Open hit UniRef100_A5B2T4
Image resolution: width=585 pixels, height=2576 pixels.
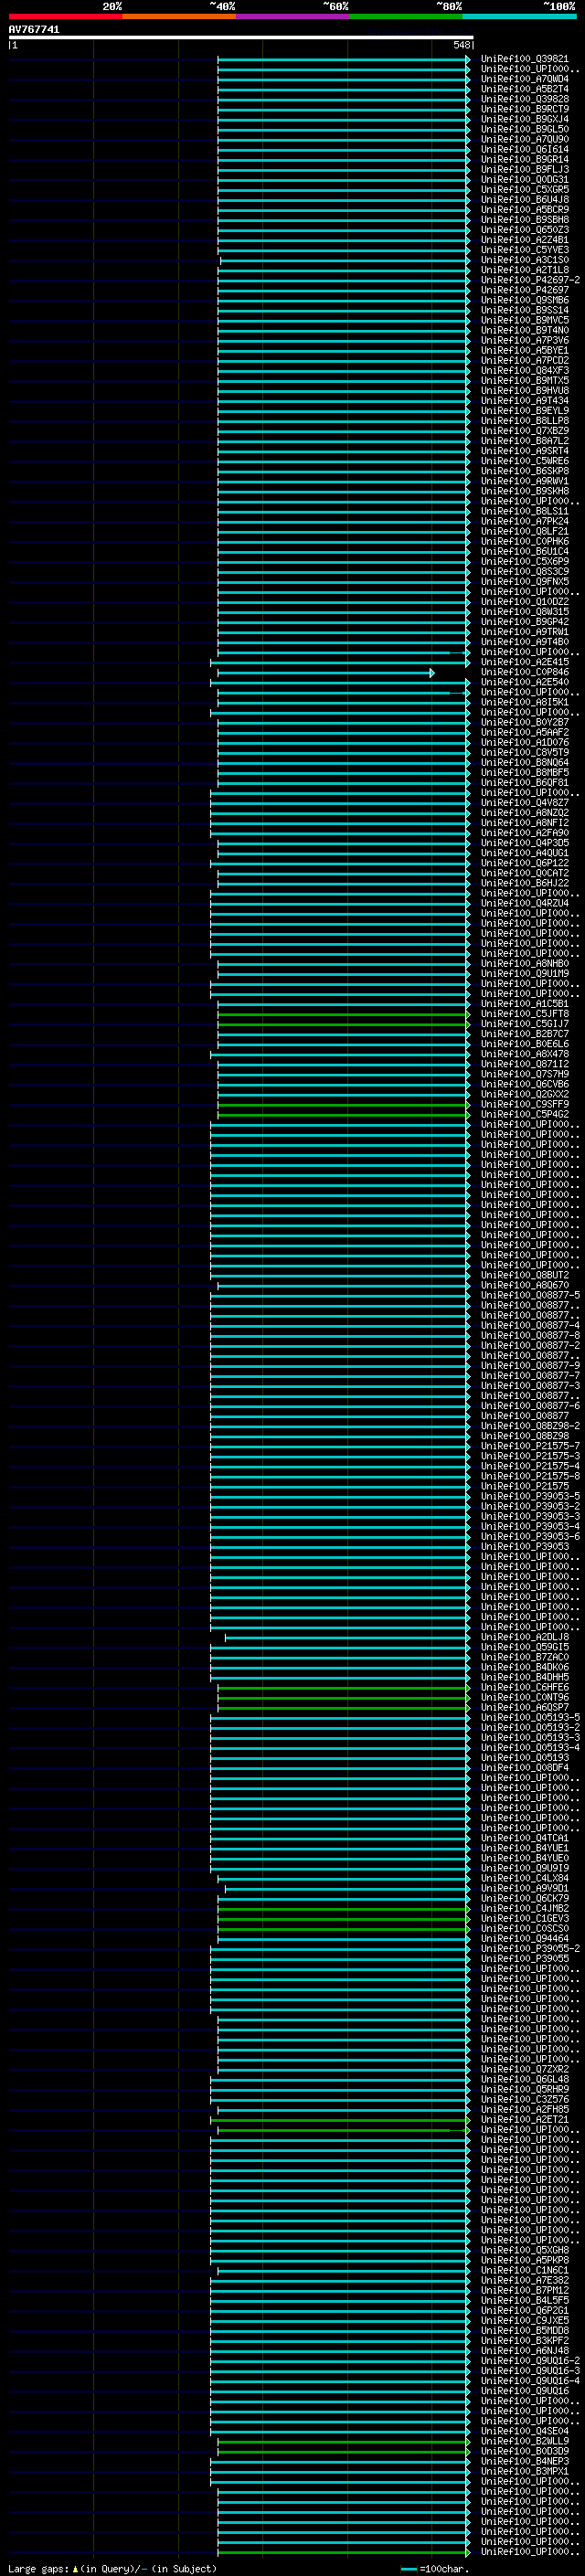[525, 89]
